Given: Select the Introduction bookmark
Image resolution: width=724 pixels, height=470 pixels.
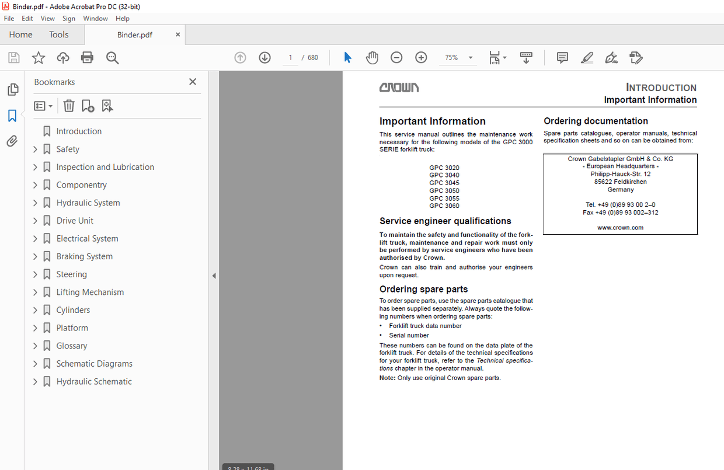Looking at the screenshot, I should tap(78, 131).
